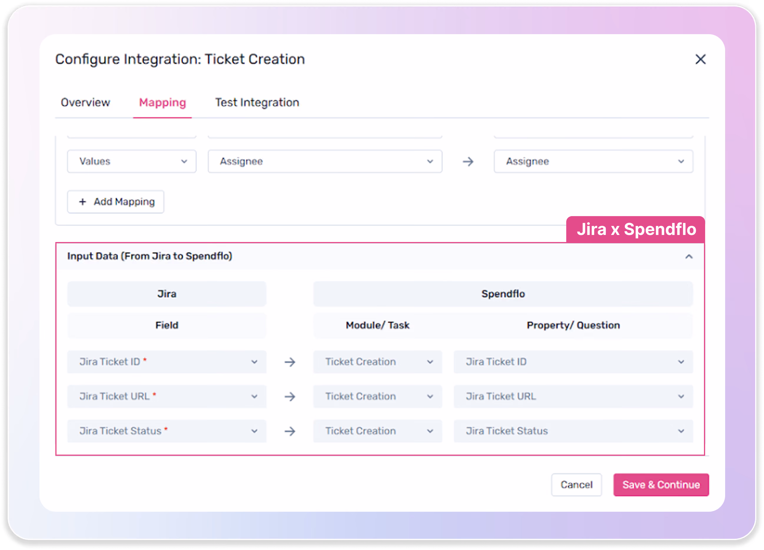
Task: Open the Jira Ticket Status field dropdown
Action: 167,431
